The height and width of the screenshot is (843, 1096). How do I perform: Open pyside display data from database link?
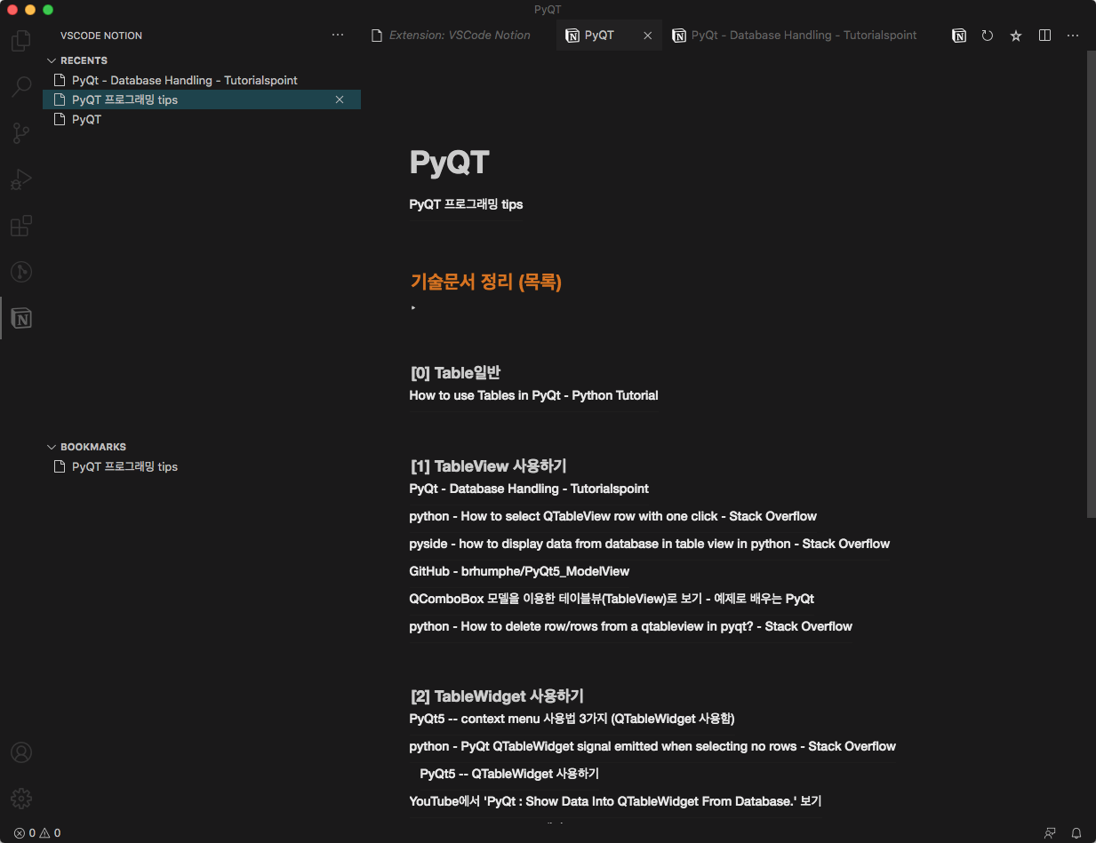[649, 544]
